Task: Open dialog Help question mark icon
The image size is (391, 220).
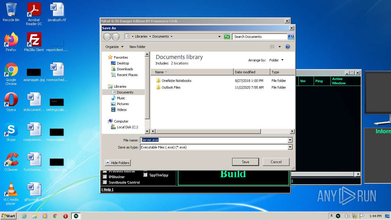Action: coord(287,47)
